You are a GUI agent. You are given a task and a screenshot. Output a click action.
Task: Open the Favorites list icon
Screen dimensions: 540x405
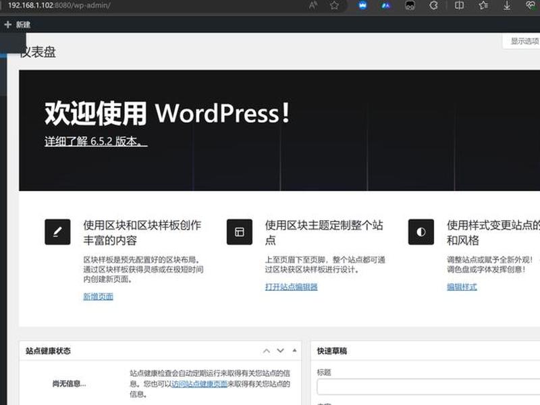click(483, 5)
